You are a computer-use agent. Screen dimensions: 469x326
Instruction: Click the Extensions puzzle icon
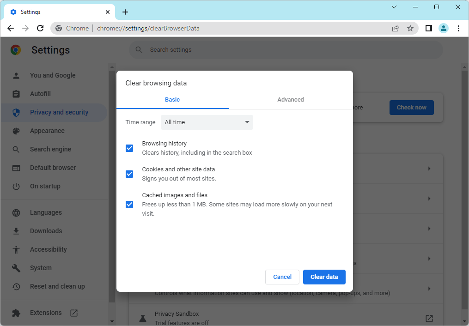[16, 313]
